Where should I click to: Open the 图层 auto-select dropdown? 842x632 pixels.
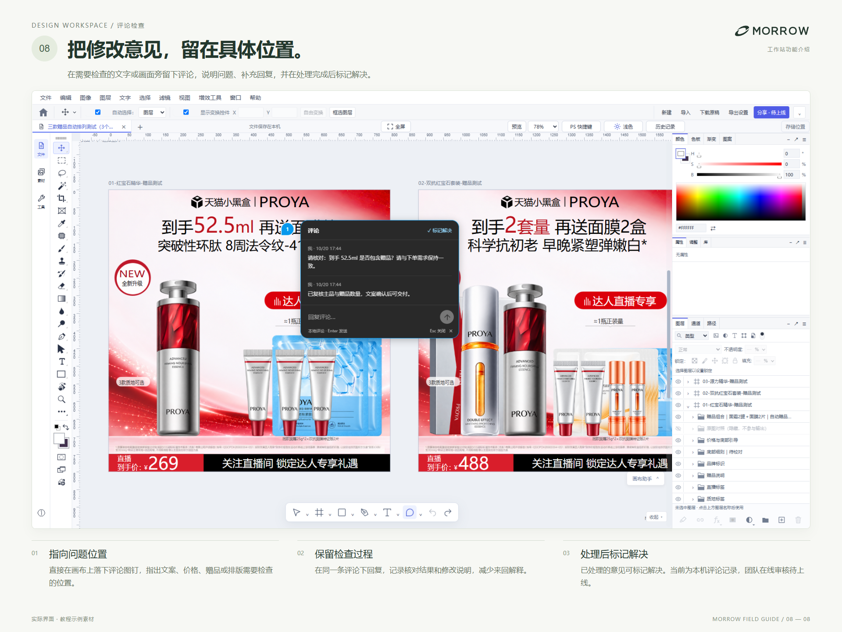152,113
